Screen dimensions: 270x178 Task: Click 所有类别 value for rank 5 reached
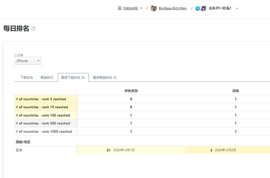[x=131, y=99]
